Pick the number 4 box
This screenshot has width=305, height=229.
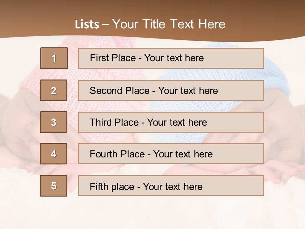(x=54, y=154)
